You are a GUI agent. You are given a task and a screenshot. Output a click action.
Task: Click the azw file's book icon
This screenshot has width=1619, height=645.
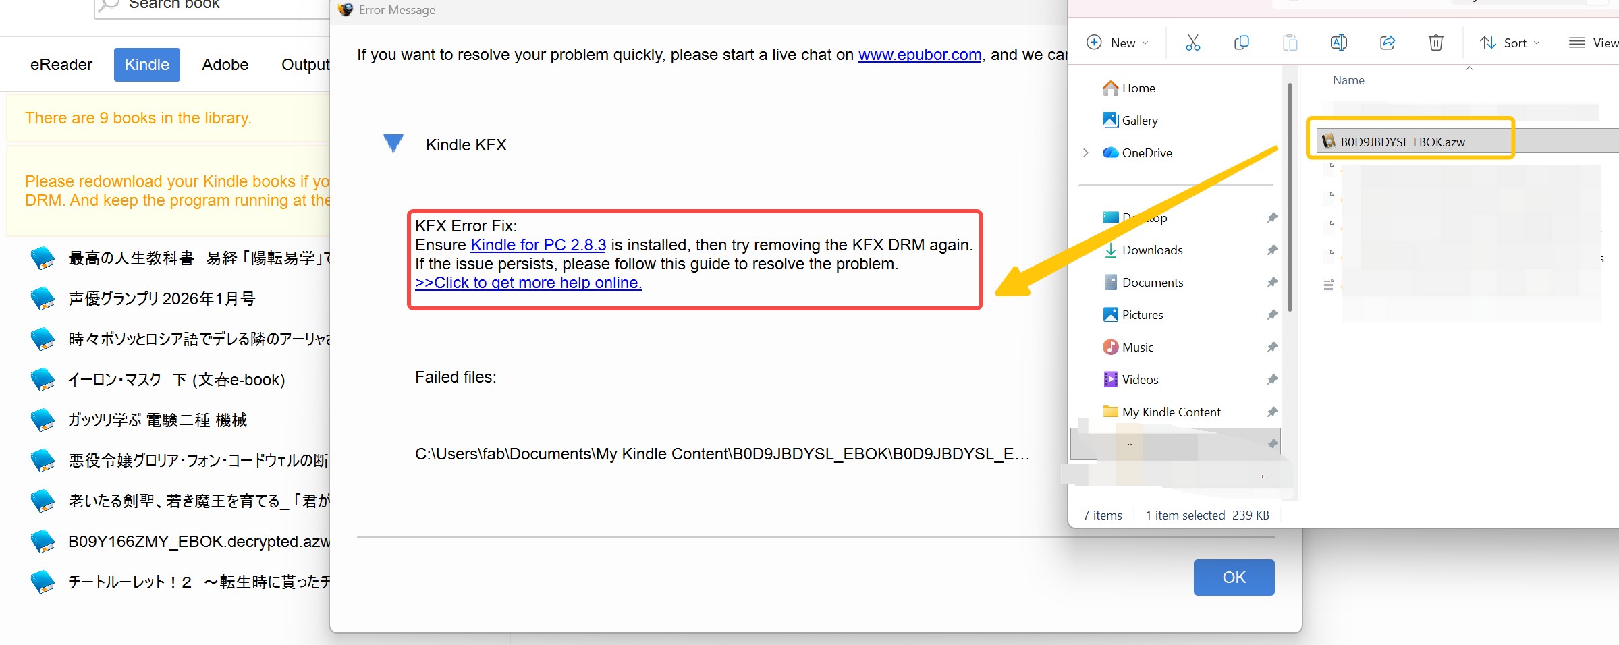coord(1329,141)
